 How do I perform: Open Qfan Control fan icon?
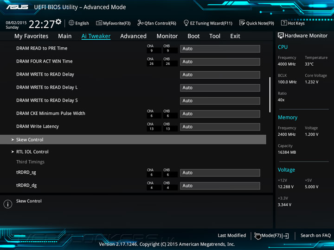click(140, 23)
